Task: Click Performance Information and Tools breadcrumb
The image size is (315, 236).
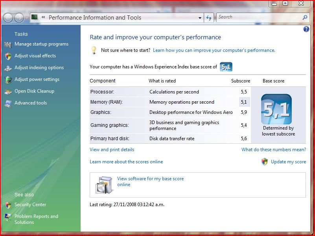Action: (95, 18)
